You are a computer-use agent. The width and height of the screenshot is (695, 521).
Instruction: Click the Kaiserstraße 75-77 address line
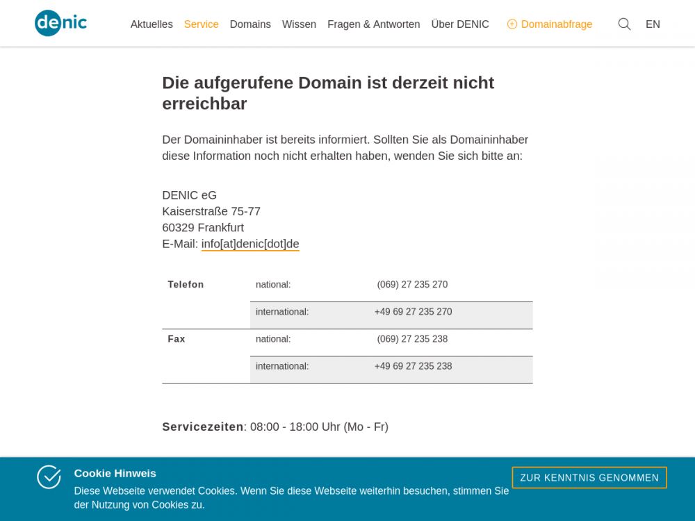point(211,211)
